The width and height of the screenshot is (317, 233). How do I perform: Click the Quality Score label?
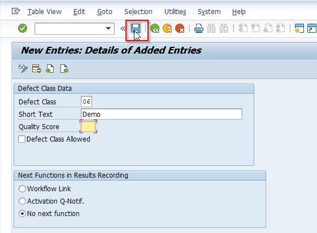39,127
